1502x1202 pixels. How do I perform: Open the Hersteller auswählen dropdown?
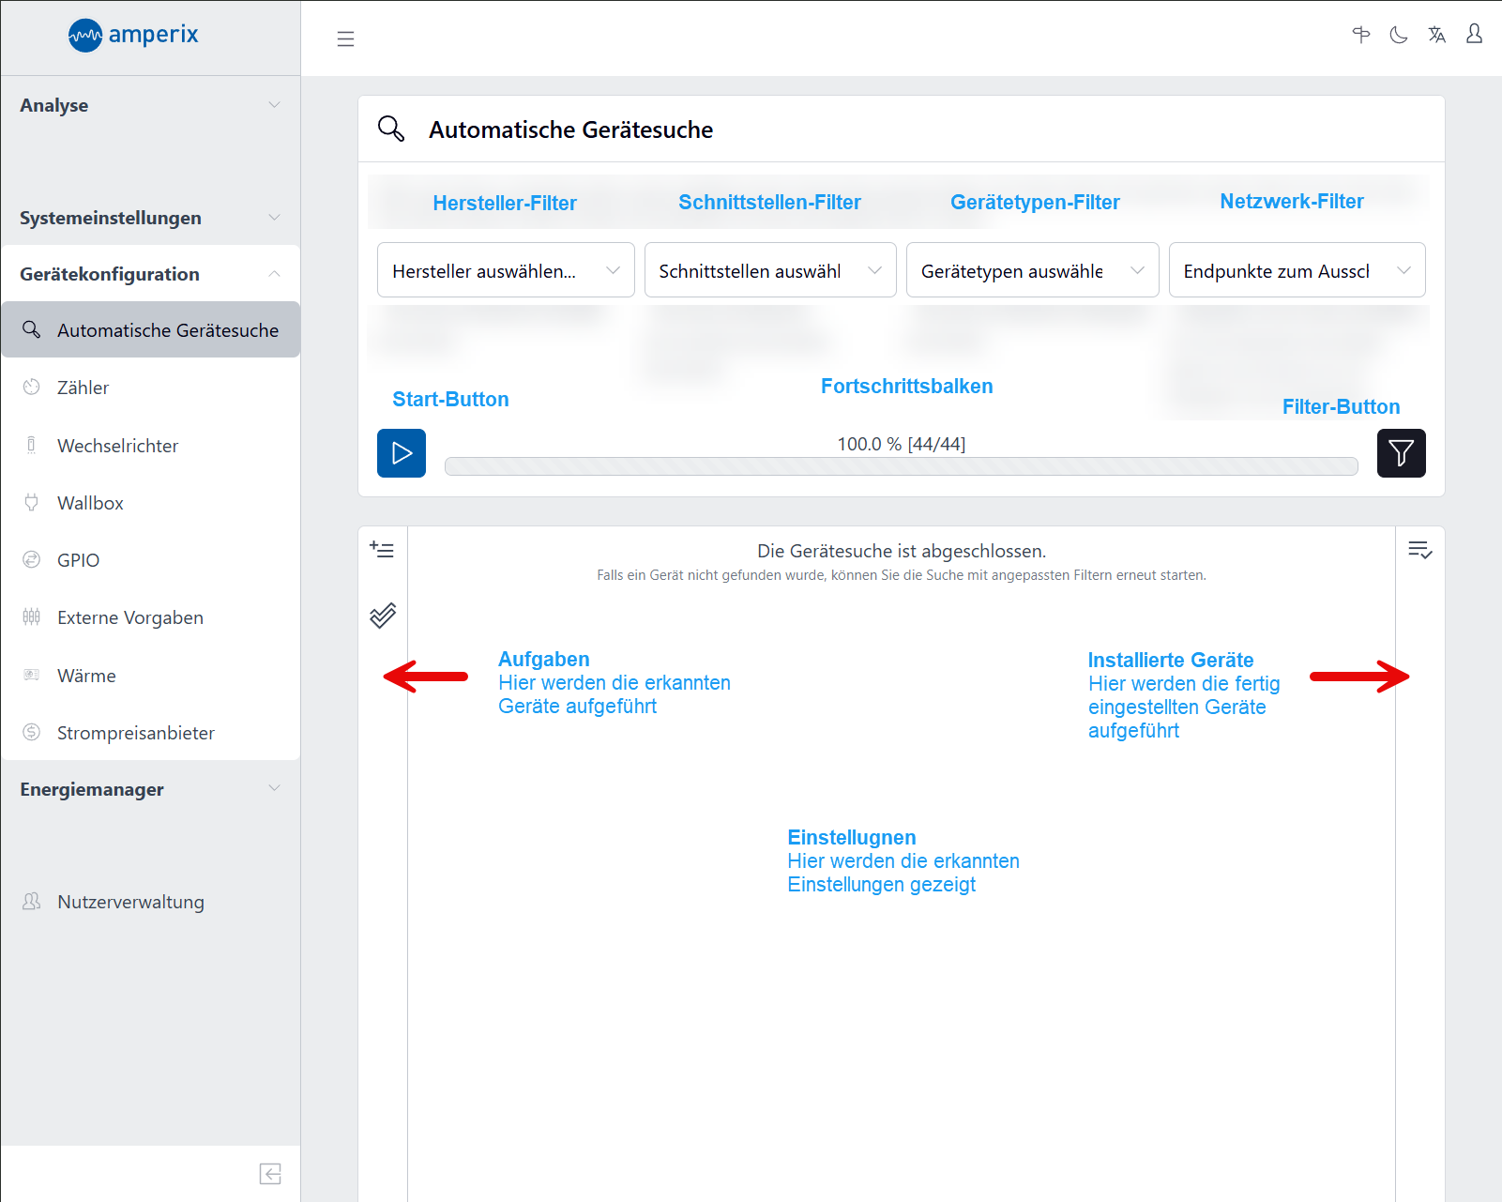[506, 270]
